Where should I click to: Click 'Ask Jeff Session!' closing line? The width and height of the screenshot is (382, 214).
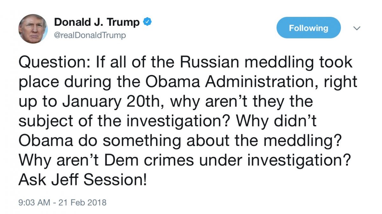(83, 180)
